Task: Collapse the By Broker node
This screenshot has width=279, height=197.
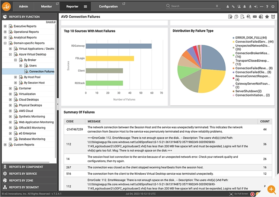Action: click(x=16, y=60)
